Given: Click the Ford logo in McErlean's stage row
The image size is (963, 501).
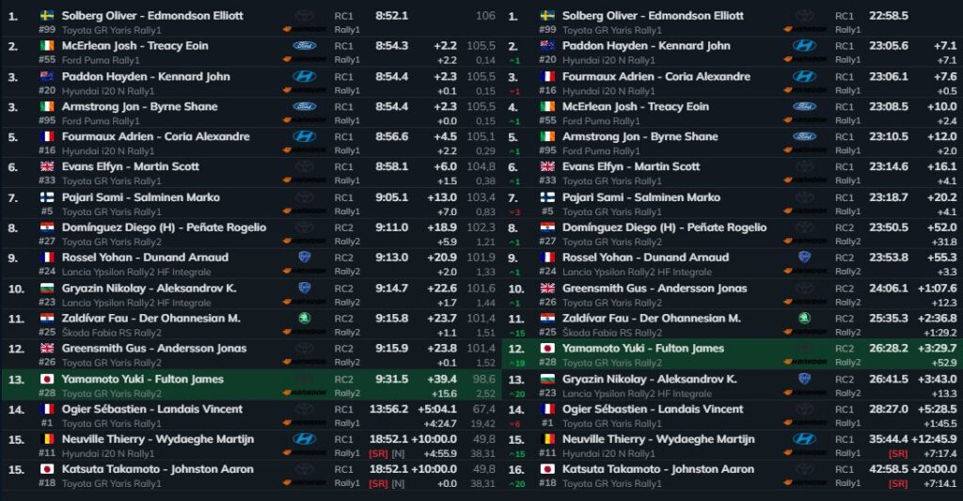Looking at the screenshot, I should click(304, 45).
